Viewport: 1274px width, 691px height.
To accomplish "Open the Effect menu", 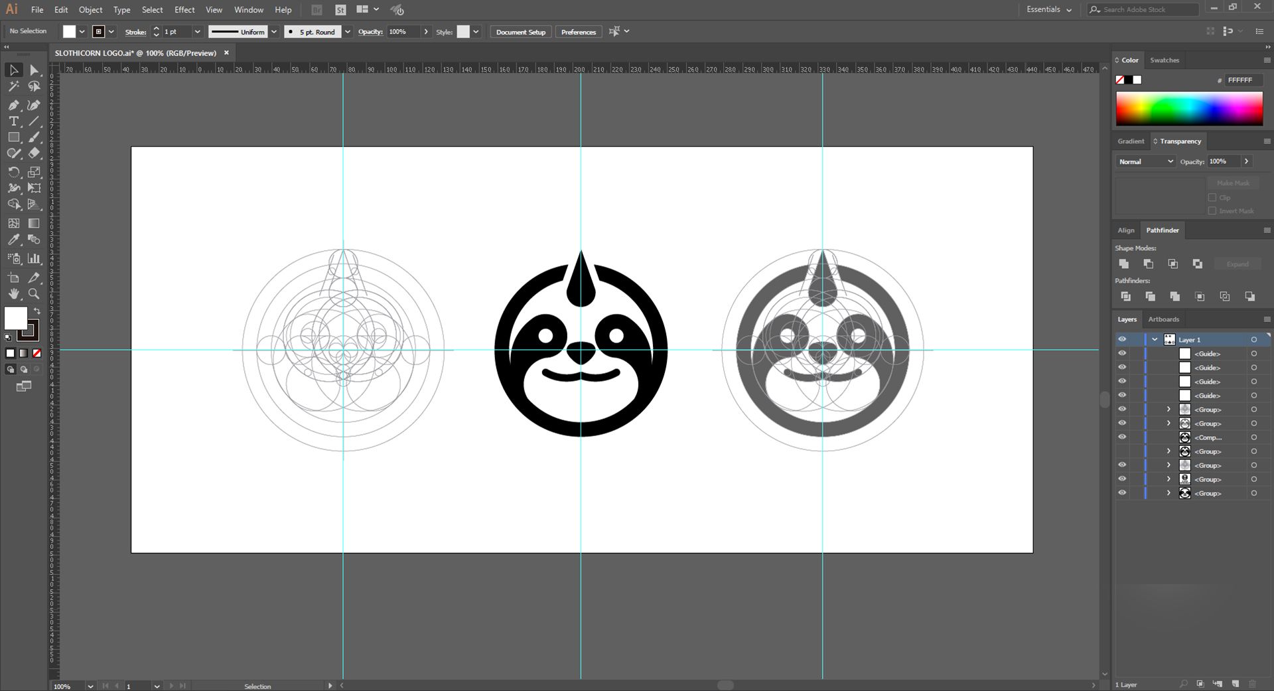I will pos(184,9).
